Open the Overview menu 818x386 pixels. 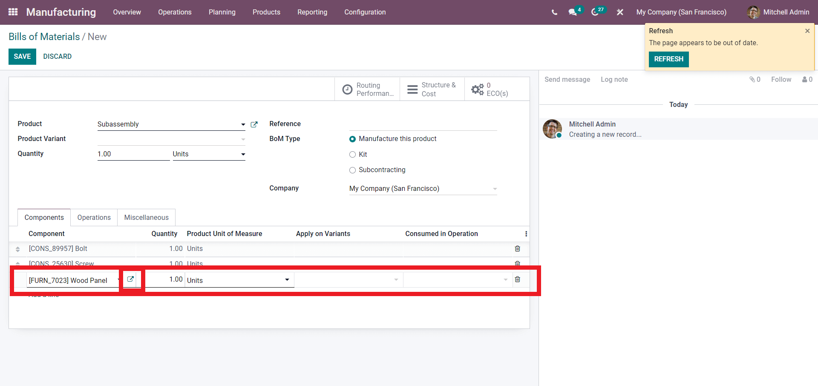[127, 12]
